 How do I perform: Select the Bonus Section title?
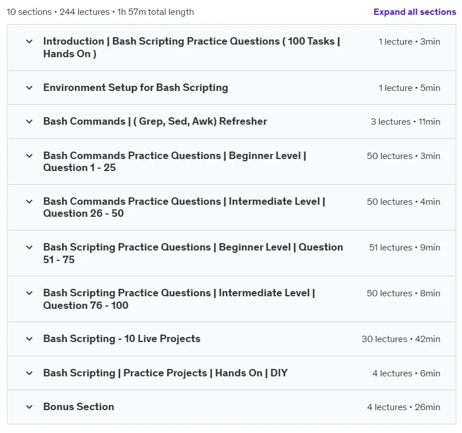(79, 407)
